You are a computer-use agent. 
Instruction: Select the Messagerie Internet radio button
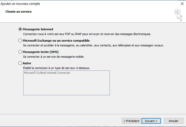coord(20,29)
